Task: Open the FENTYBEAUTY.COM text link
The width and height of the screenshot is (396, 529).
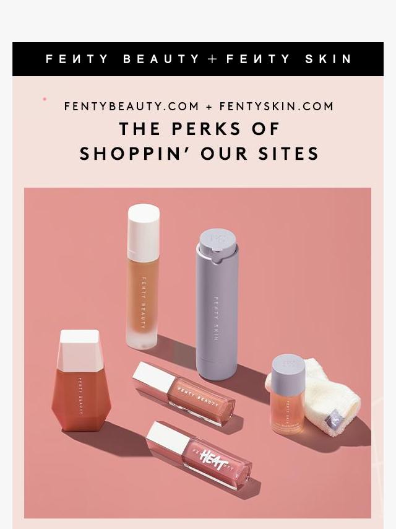Action: 131,107
